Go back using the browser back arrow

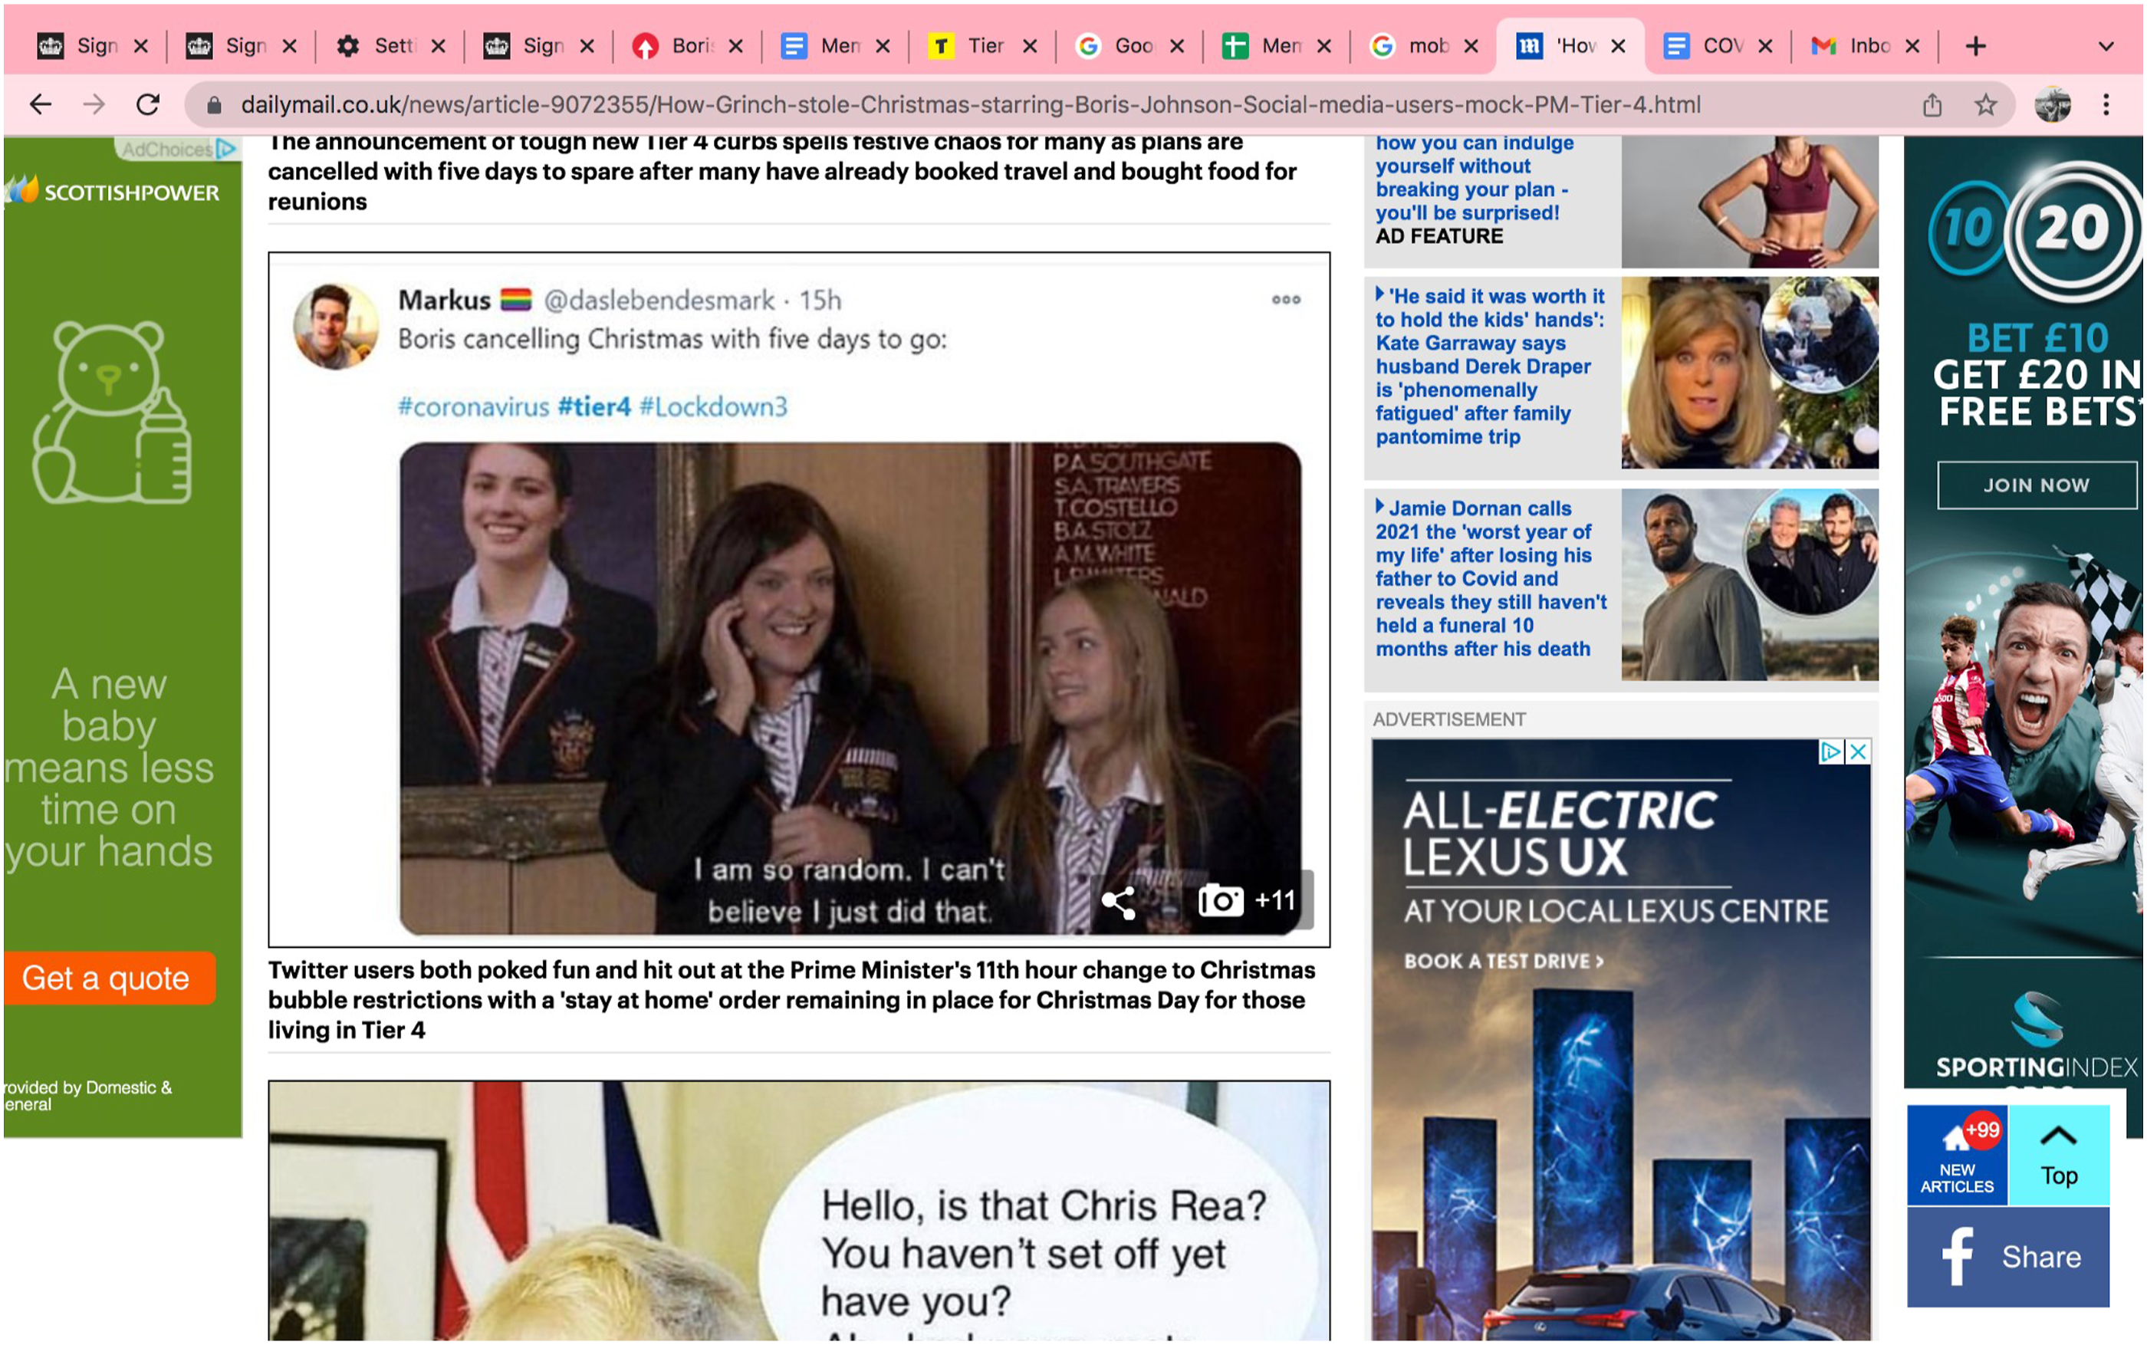41,105
